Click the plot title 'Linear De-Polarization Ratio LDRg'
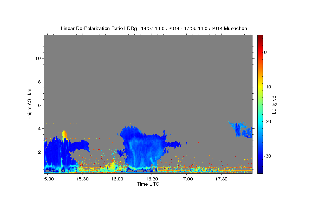Image resolution: width=312 pixels, height=208 pixels. pos(99,28)
